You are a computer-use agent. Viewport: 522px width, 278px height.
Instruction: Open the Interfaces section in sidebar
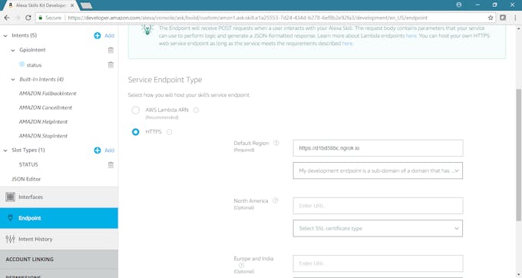coord(59,197)
